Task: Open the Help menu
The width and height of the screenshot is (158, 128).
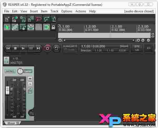Action: 92,11
